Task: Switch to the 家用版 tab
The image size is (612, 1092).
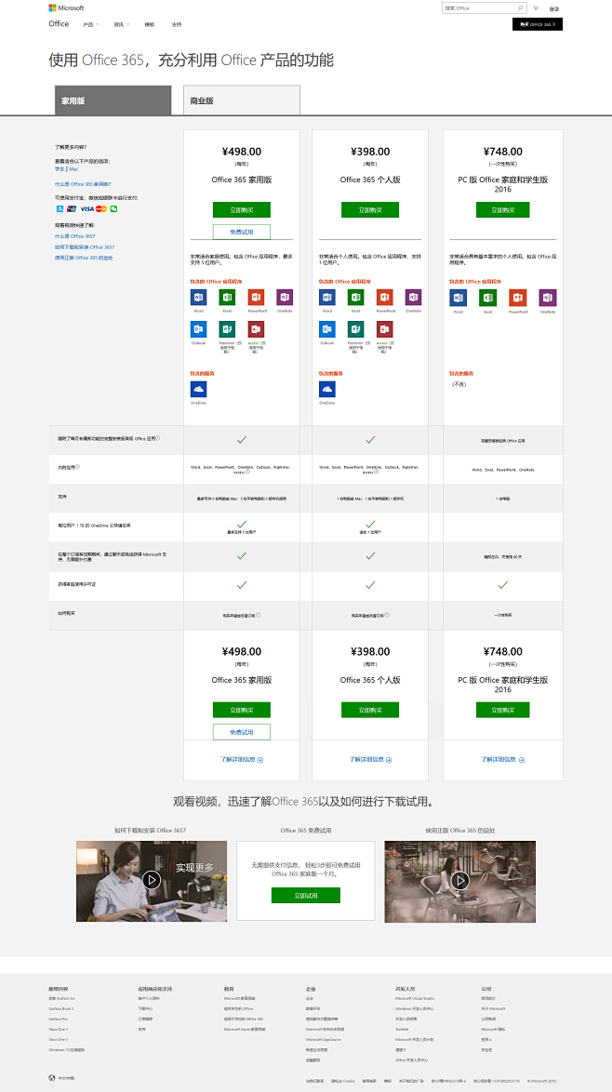Action: pyautogui.click(x=113, y=100)
